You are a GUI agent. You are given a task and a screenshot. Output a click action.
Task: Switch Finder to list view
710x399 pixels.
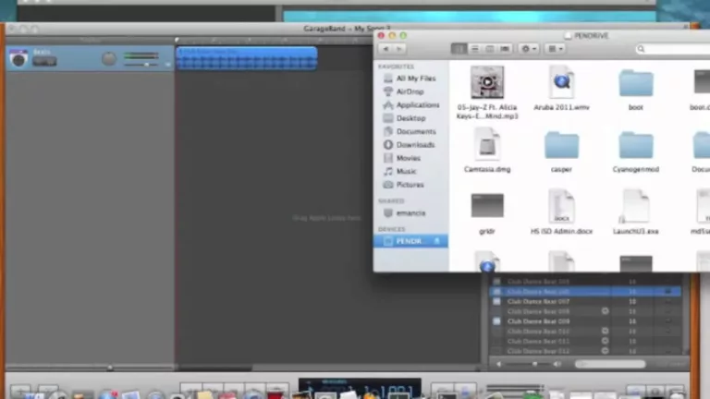pos(474,49)
